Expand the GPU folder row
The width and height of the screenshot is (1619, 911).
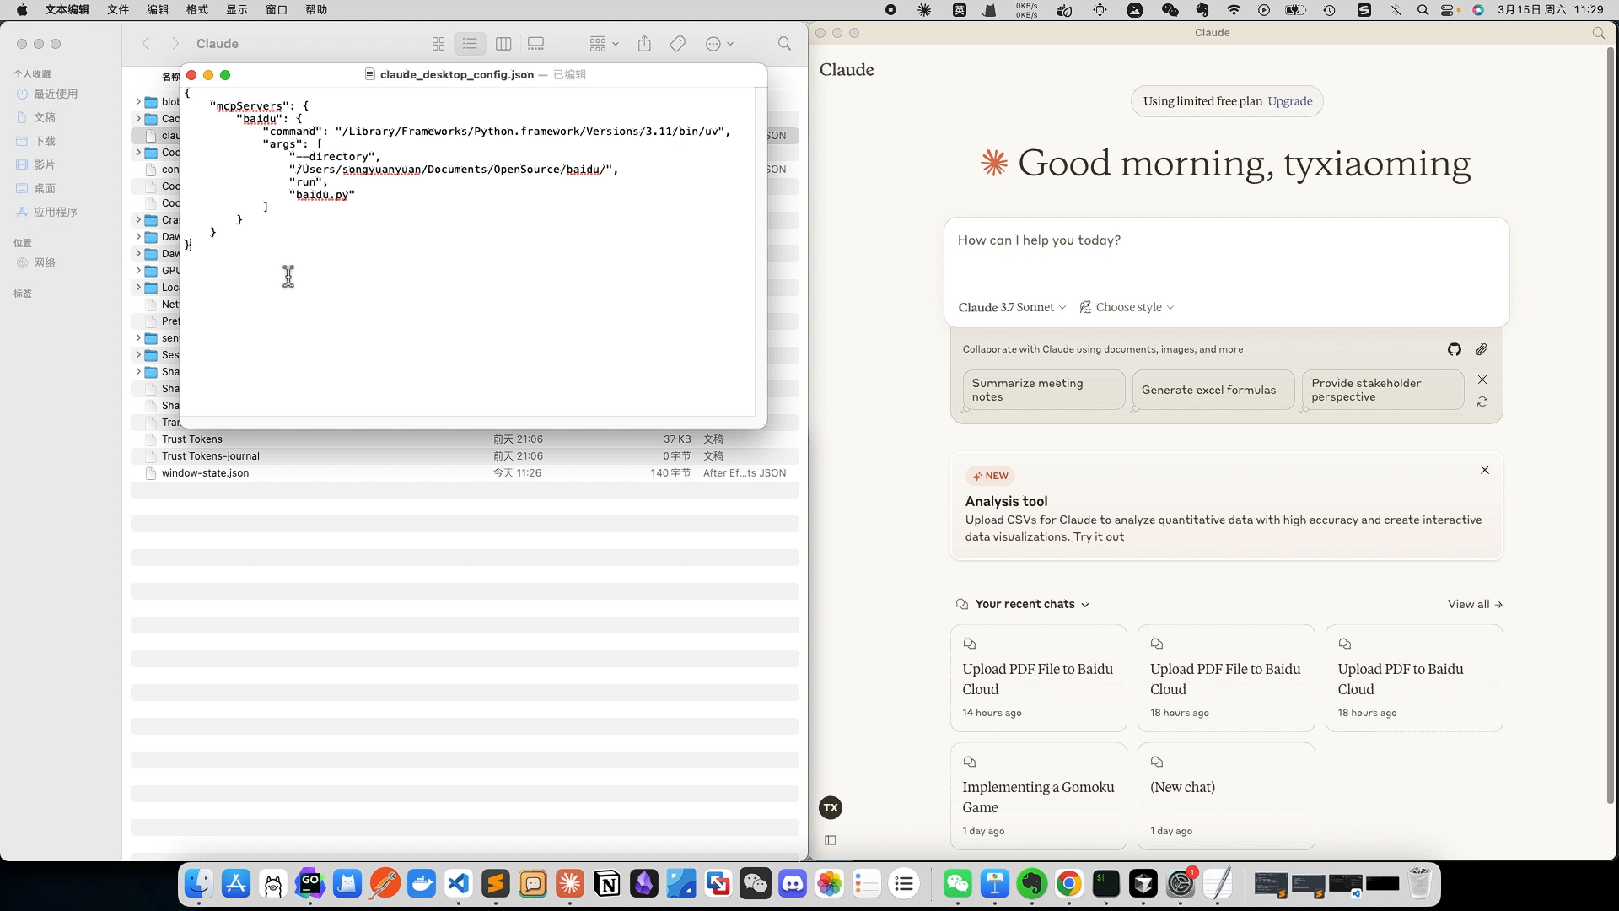pos(138,270)
